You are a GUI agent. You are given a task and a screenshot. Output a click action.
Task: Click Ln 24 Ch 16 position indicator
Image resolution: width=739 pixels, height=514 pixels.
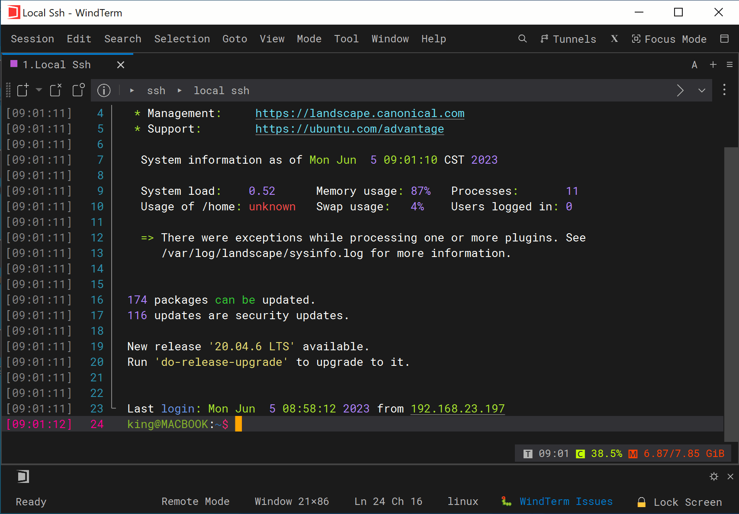point(388,501)
